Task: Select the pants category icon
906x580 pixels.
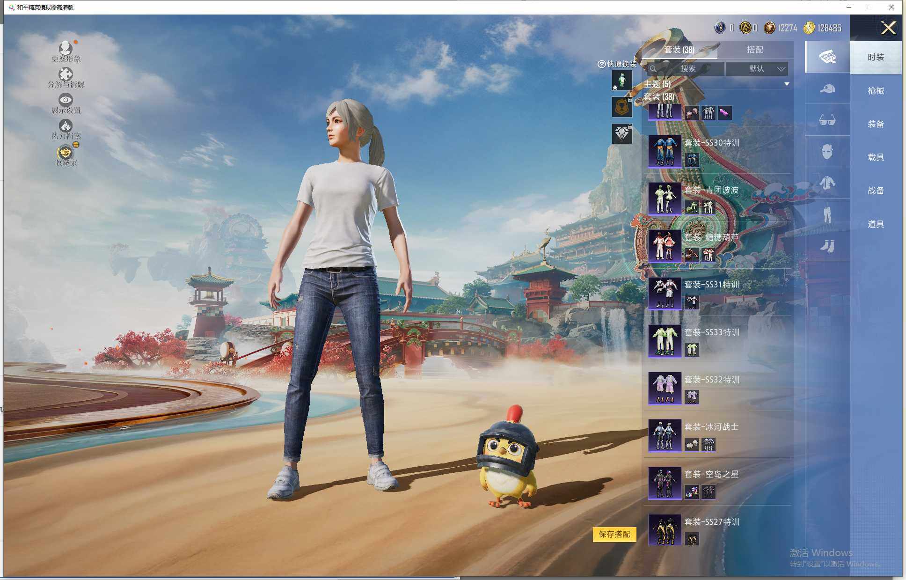Action: pyautogui.click(x=827, y=214)
